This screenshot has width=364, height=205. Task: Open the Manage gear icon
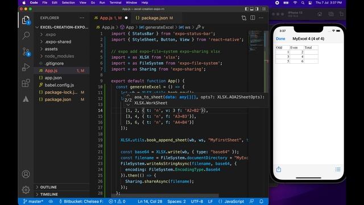pyautogui.click(x=26, y=190)
